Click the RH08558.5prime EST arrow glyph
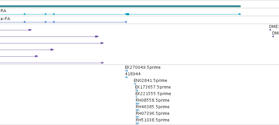The image size is (279, 125). click(x=138, y=104)
